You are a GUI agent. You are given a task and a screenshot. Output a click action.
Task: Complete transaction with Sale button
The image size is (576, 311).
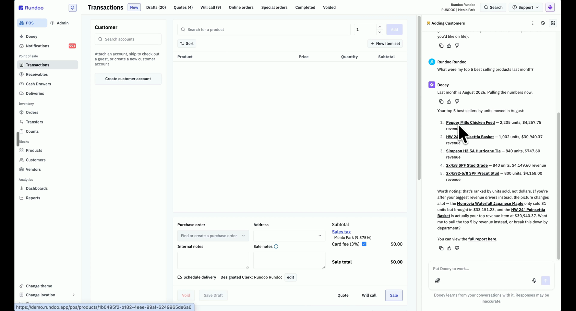(x=394, y=295)
